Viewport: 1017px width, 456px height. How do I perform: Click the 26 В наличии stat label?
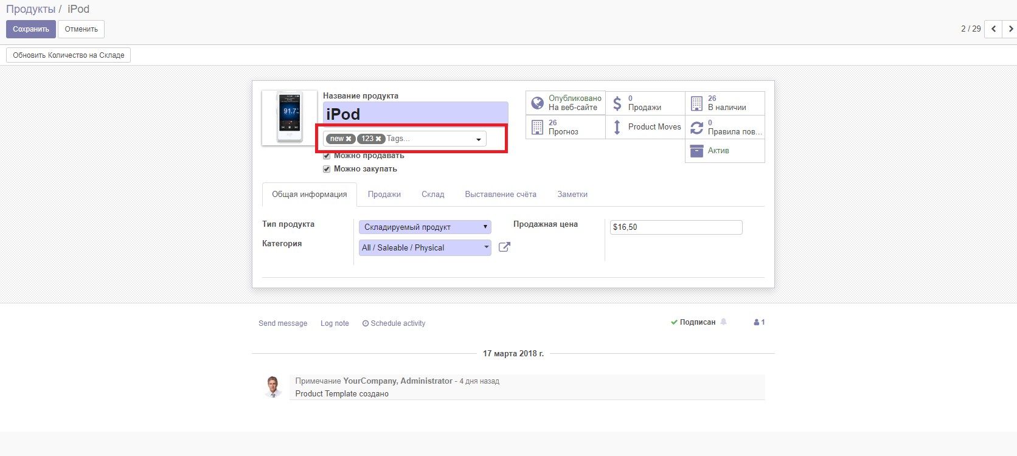coord(727,103)
